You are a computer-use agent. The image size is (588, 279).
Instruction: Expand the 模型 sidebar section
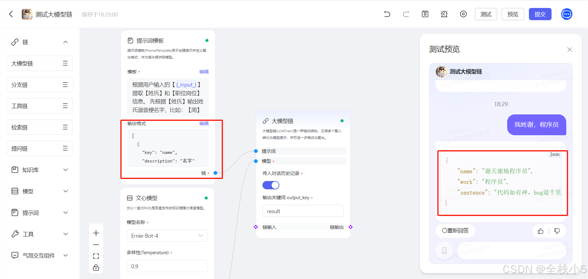[x=66, y=191]
